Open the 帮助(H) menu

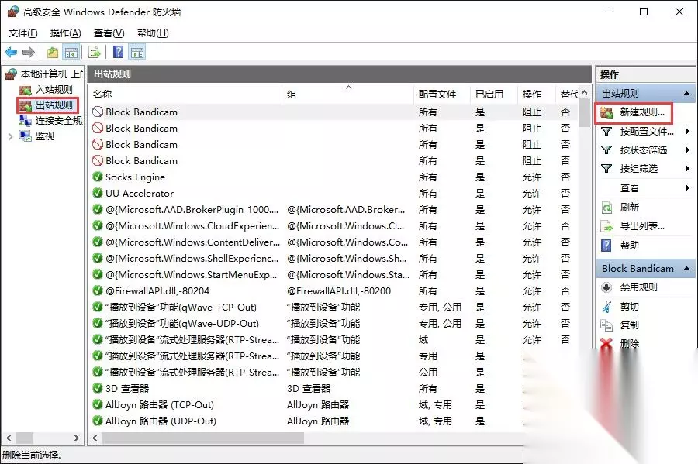coord(153,33)
